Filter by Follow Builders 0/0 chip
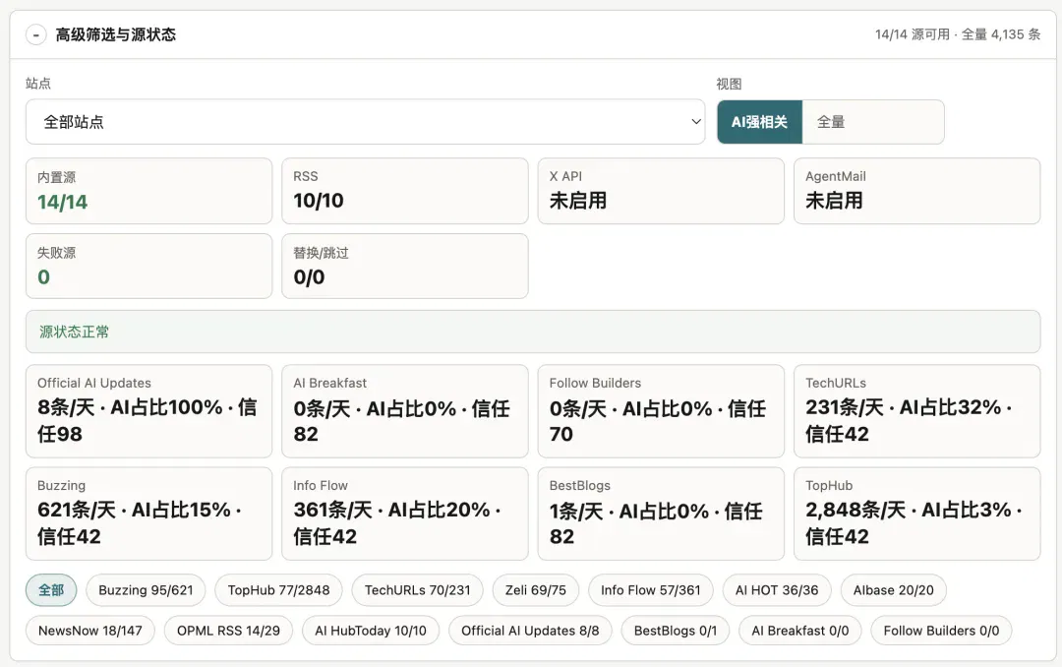1062x667 pixels. point(941,631)
